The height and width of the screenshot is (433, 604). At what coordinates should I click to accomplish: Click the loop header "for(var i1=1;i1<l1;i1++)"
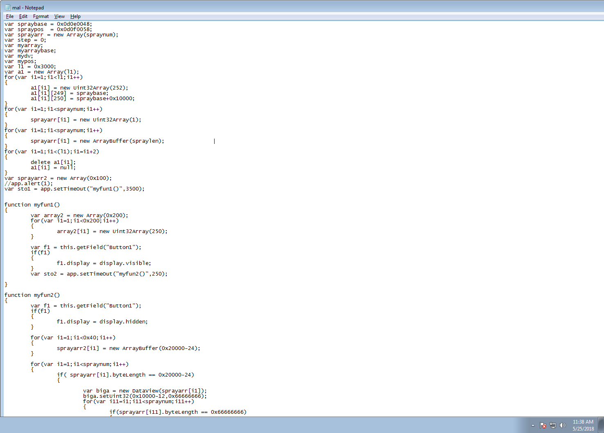(x=43, y=77)
